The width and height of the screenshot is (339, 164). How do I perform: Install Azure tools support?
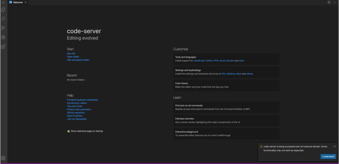pyautogui.click(x=223, y=61)
